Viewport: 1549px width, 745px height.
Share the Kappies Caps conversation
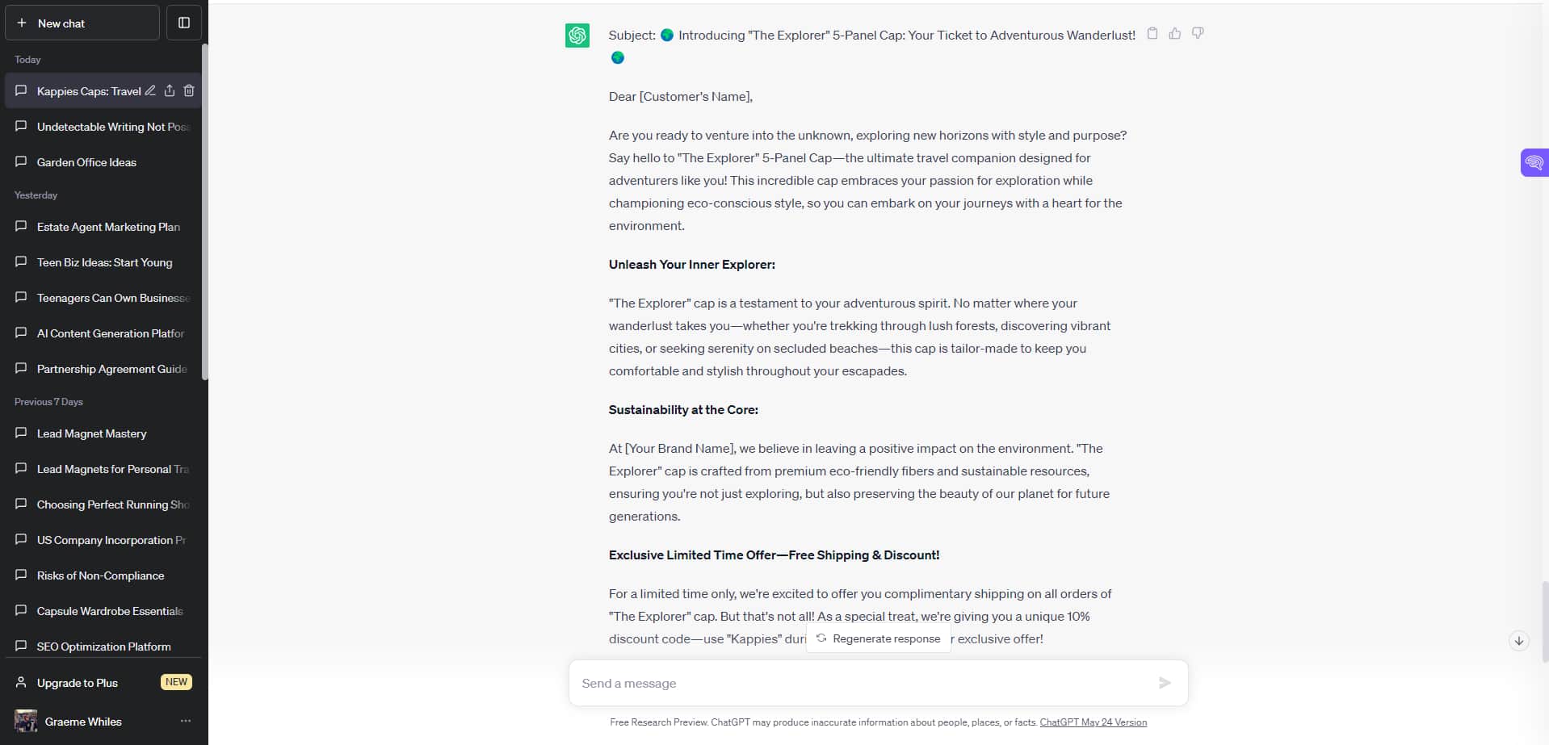click(170, 90)
